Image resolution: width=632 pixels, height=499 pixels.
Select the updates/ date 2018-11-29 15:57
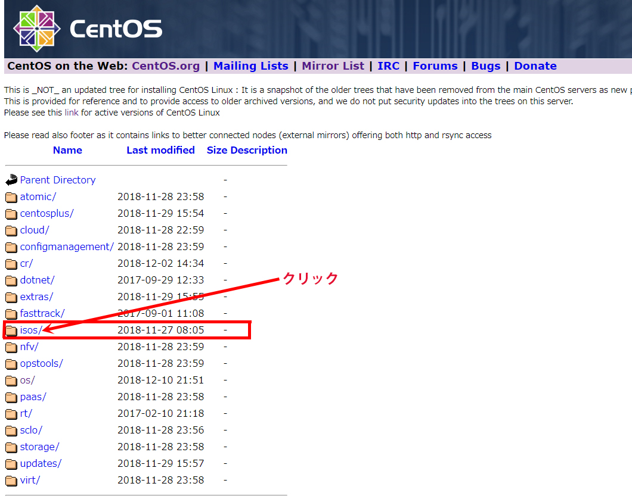(x=161, y=464)
